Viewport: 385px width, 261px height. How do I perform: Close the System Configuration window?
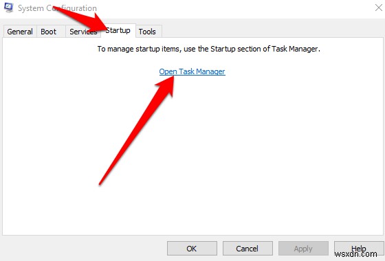pyautogui.click(x=379, y=8)
